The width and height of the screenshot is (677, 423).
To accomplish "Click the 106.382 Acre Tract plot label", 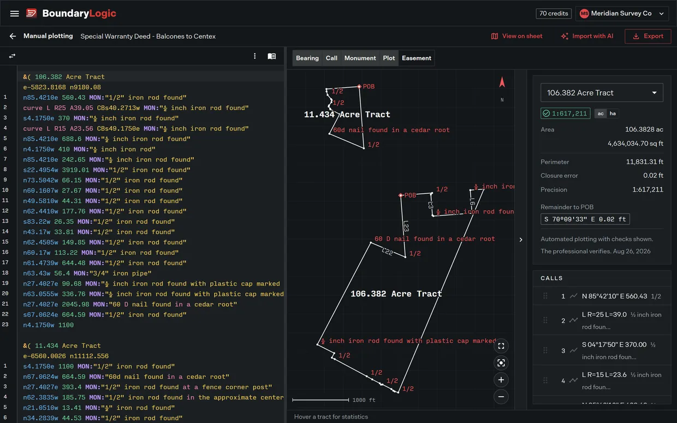I will tap(396, 294).
